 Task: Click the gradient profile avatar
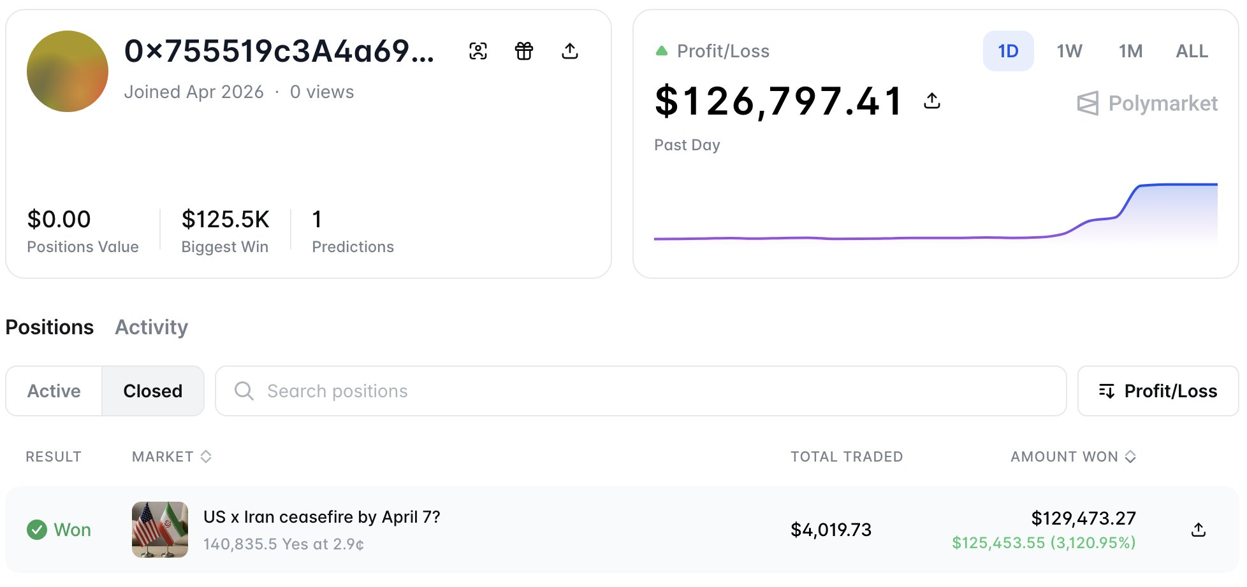click(x=68, y=71)
